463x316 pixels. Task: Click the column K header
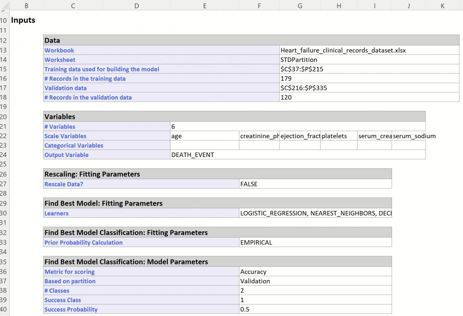tap(442, 6)
